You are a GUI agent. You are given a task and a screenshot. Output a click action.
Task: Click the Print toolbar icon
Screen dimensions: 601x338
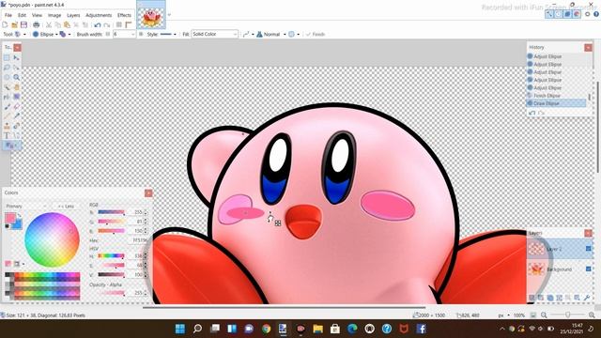[36, 25]
